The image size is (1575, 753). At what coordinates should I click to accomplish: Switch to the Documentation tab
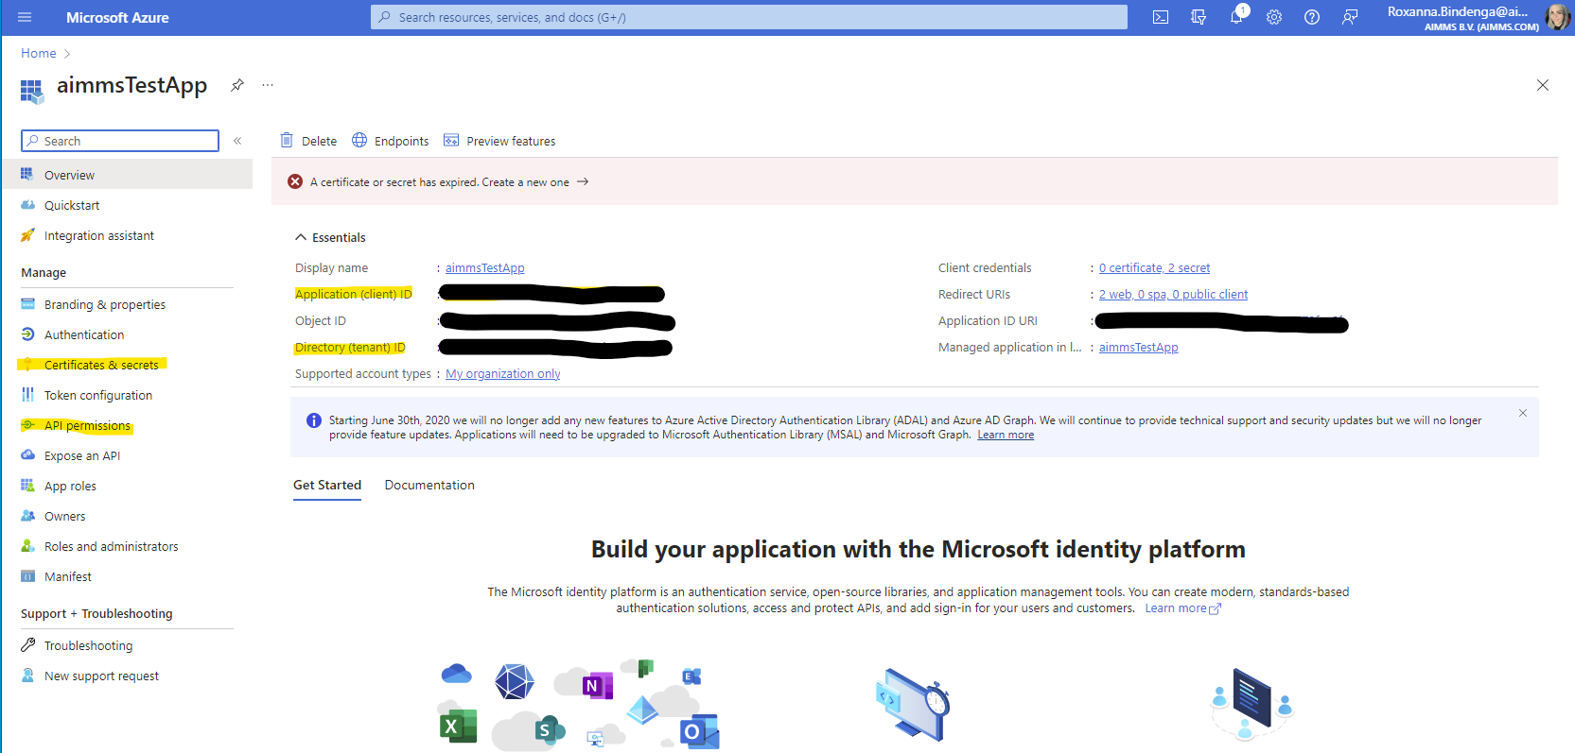(429, 485)
